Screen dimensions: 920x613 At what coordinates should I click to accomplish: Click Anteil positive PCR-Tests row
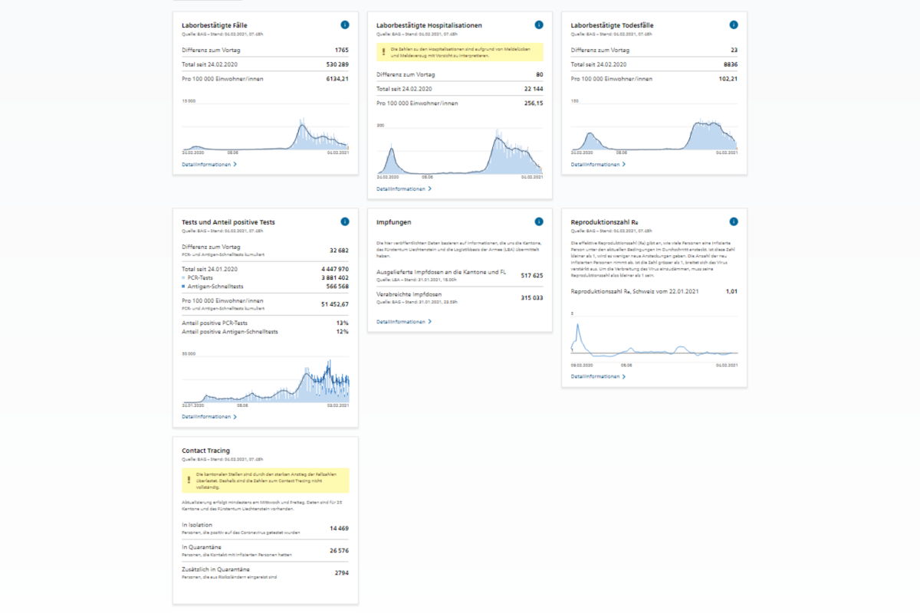pos(265,323)
